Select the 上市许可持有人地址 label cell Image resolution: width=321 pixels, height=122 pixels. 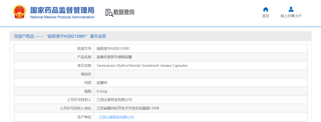54,108
